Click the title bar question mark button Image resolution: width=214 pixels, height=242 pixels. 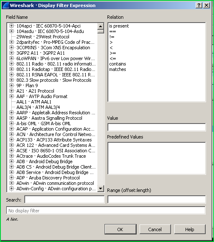[199, 5]
